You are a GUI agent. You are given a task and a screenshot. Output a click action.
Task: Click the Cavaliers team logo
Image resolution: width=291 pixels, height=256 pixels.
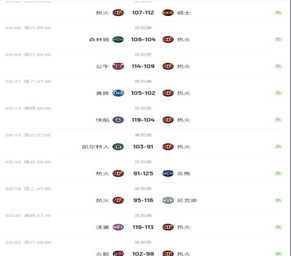pyautogui.click(x=168, y=13)
